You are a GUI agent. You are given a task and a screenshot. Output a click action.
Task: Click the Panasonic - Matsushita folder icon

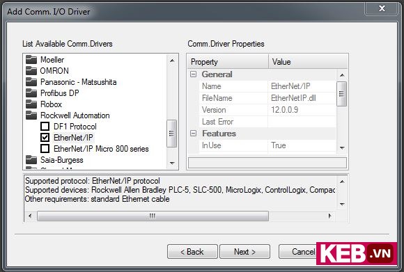coord(31,82)
